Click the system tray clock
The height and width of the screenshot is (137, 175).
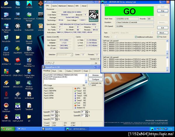[x=170, y=129]
